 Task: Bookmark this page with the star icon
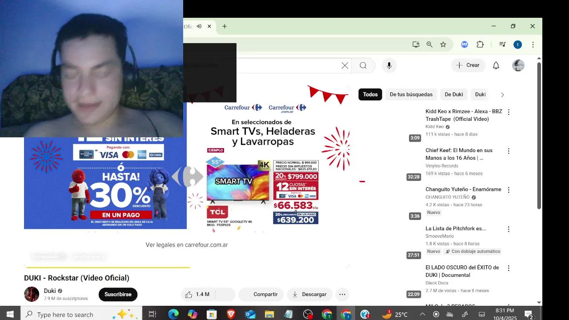point(443,44)
